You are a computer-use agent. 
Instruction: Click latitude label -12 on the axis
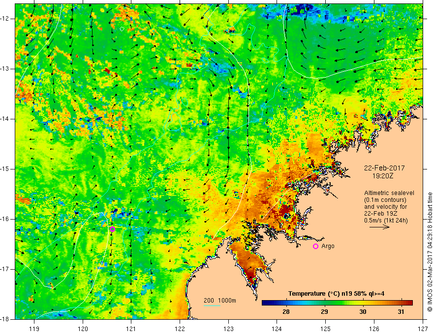(x=5, y=19)
